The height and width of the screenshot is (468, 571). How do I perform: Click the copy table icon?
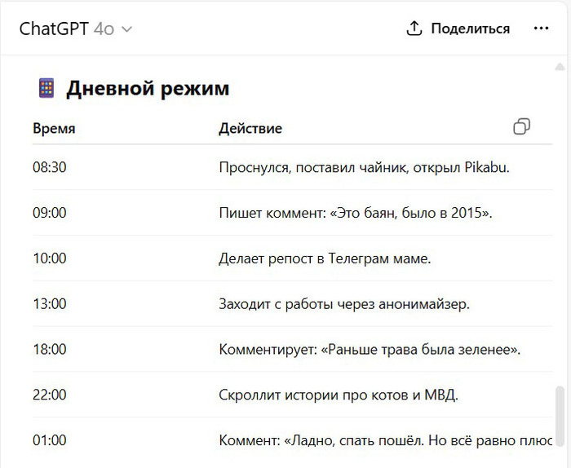521,126
